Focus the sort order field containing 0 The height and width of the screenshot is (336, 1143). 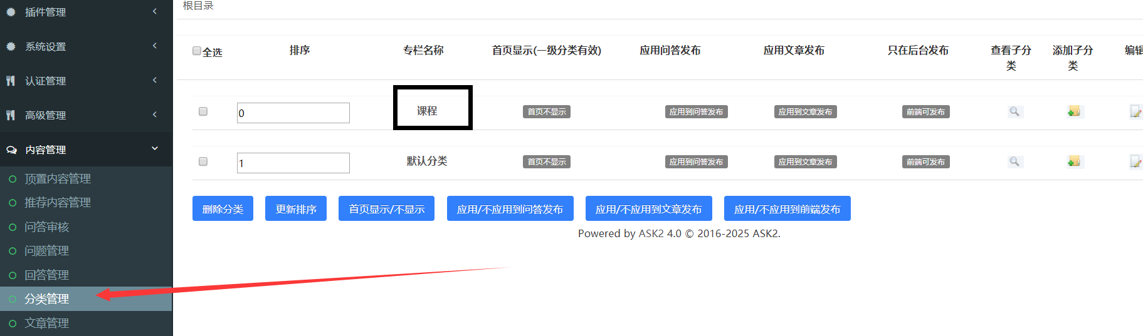pos(293,113)
